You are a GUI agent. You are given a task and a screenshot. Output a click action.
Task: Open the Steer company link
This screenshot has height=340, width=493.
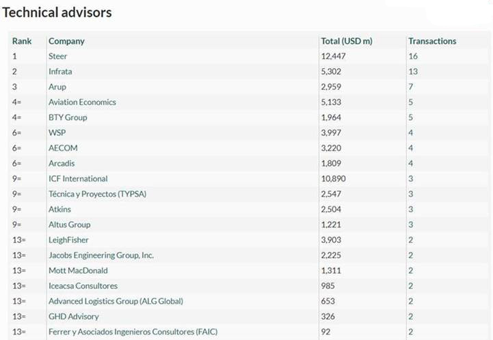tap(58, 56)
